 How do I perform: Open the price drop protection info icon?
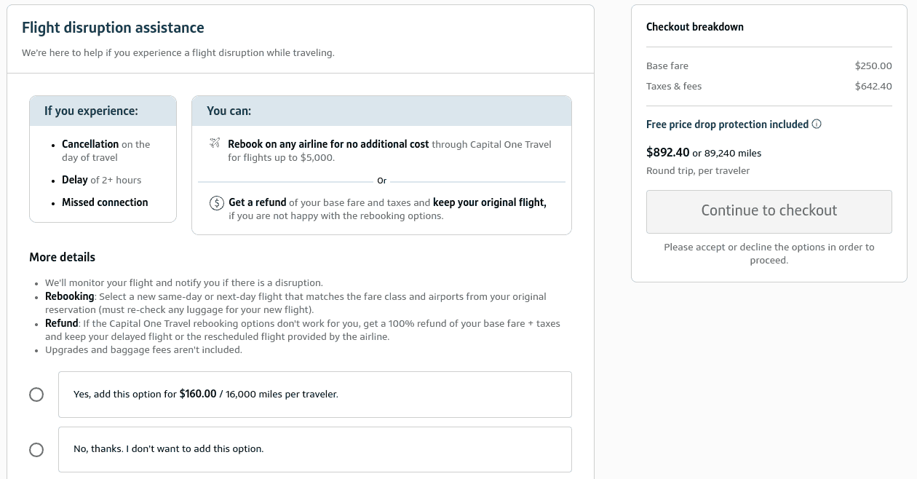coord(817,124)
